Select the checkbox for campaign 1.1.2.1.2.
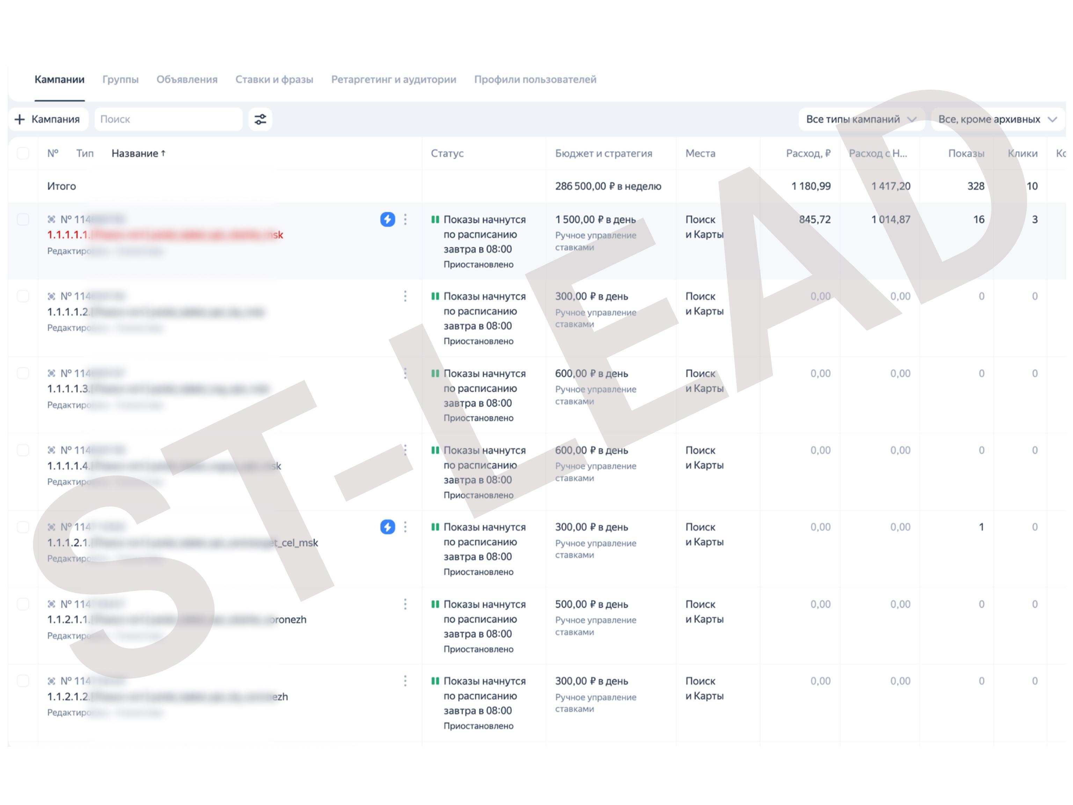 click(x=23, y=681)
